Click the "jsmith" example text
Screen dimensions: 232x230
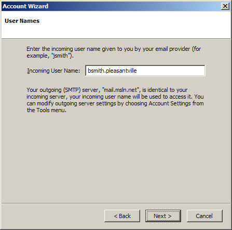point(61,56)
